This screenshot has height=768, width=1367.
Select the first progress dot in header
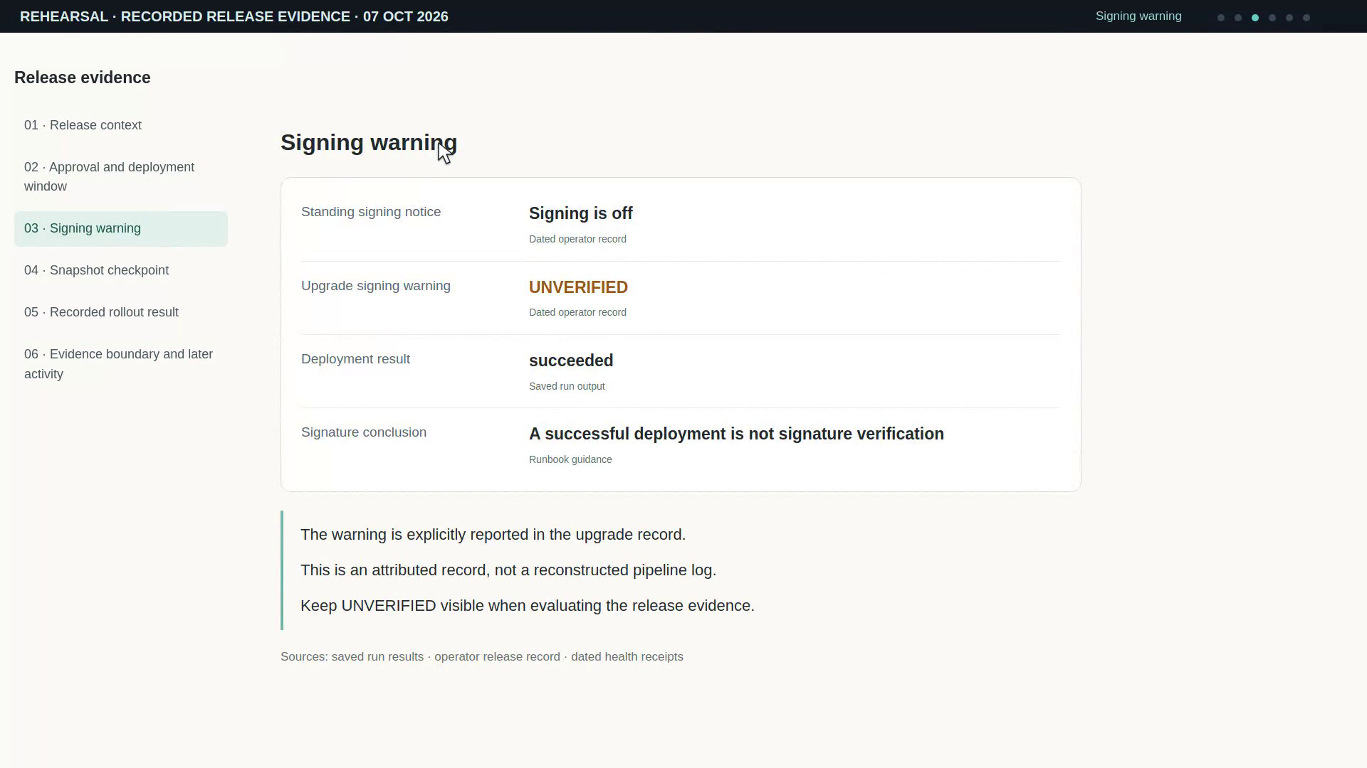[x=1221, y=18]
